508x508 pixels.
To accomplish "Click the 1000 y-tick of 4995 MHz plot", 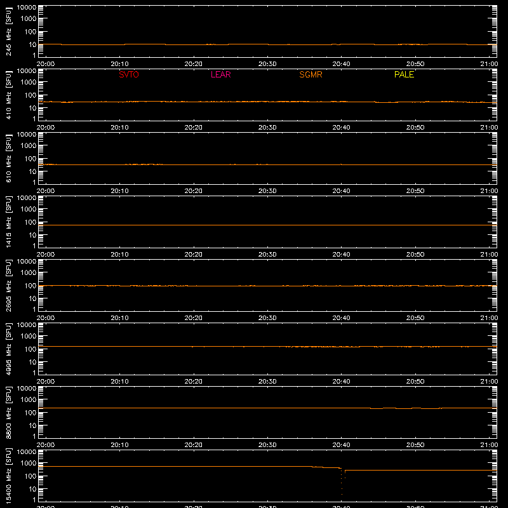I will pos(29,337).
